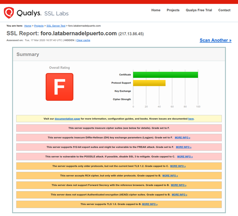
Task: Click the yellow Protocol Support score bar
Action: (x=149, y=83)
